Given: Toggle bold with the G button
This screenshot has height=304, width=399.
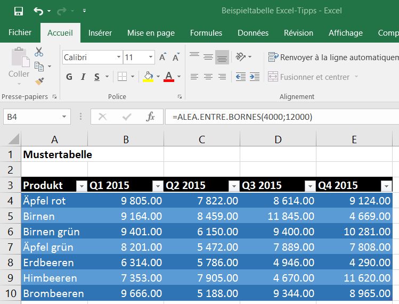Looking at the screenshot, I should click(69, 77).
